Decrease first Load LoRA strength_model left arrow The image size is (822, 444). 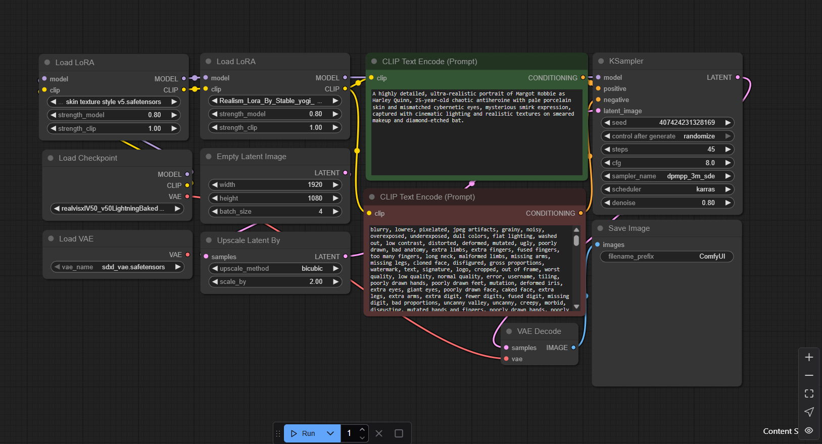[53, 115]
